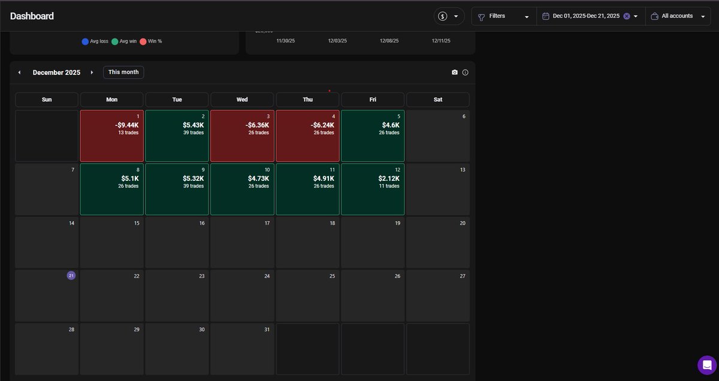719x381 pixels.
Task: Click the 11/30/25 chart axis label
Action: click(x=286, y=41)
